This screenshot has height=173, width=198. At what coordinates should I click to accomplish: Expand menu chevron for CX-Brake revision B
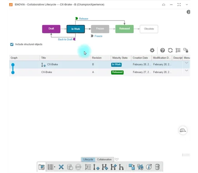(186, 63)
